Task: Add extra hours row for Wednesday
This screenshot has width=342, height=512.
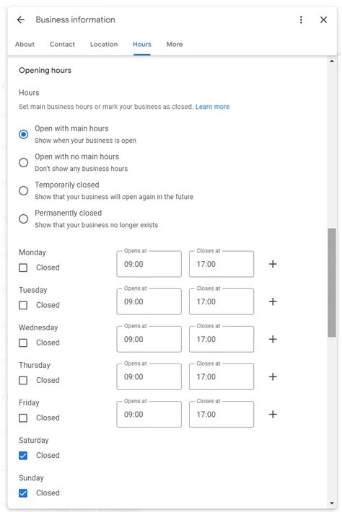Action: [273, 339]
